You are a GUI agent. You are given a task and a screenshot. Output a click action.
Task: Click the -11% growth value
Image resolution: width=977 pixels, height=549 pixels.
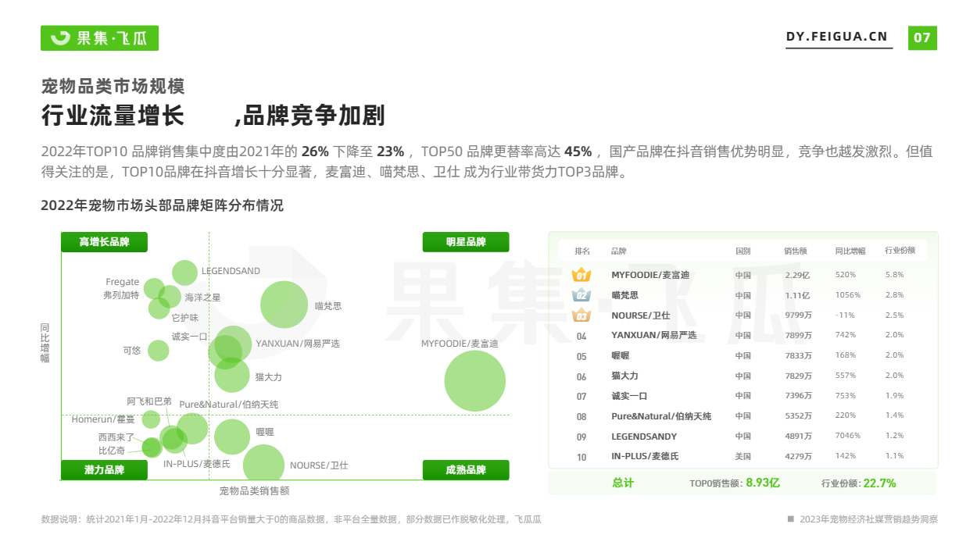(x=845, y=315)
